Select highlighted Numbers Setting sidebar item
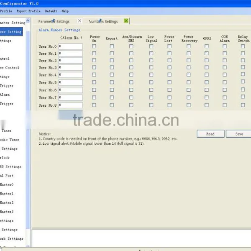The height and width of the screenshot is (251, 251). pyautogui.click(x=11, y=31)
